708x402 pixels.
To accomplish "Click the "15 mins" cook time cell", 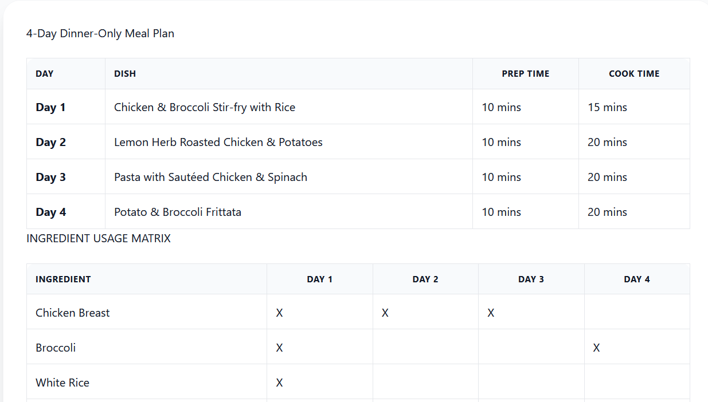I will point(607,107).
